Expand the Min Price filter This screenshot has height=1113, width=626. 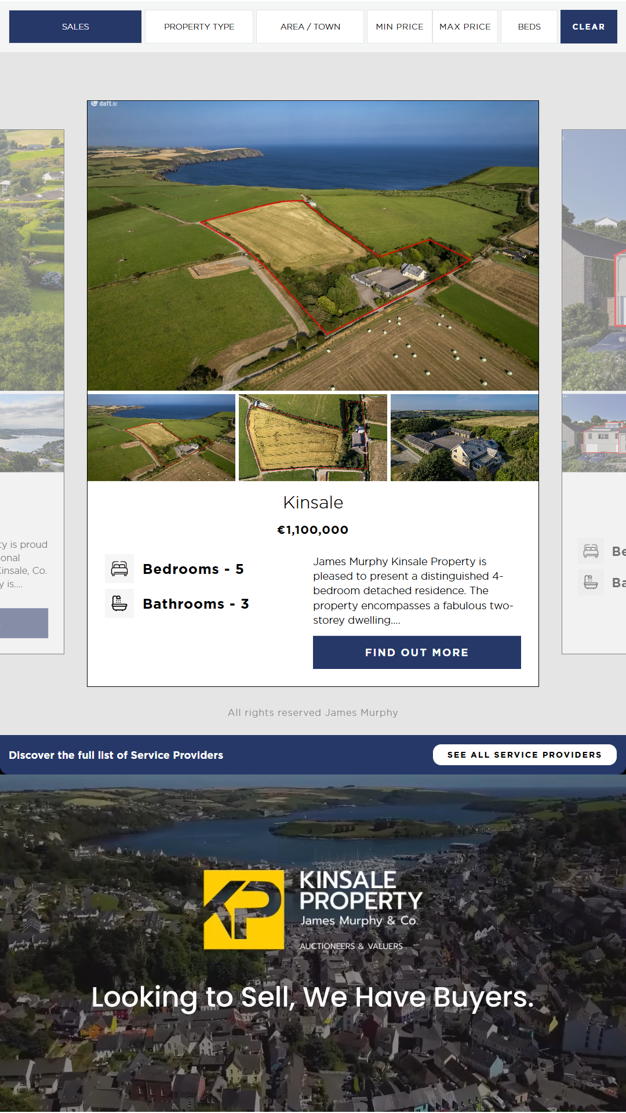[399, 27]
